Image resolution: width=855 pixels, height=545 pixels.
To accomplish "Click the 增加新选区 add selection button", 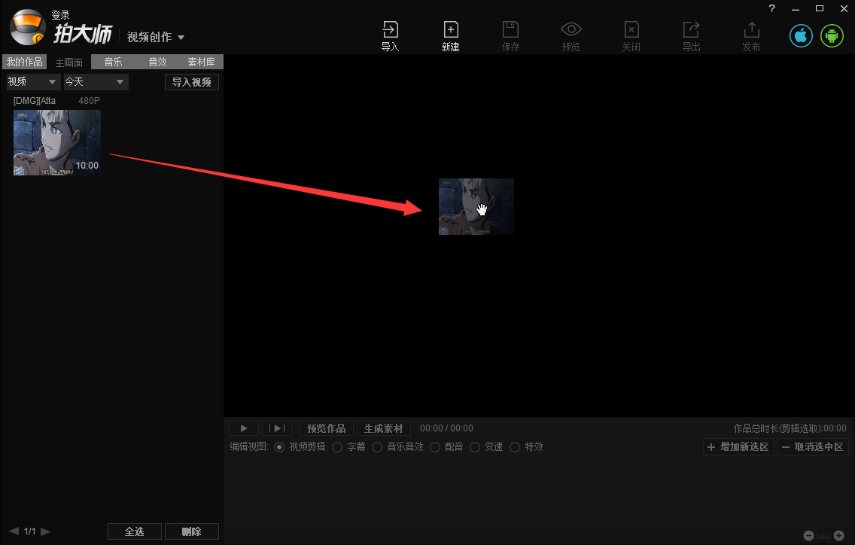I will [738, 446].
